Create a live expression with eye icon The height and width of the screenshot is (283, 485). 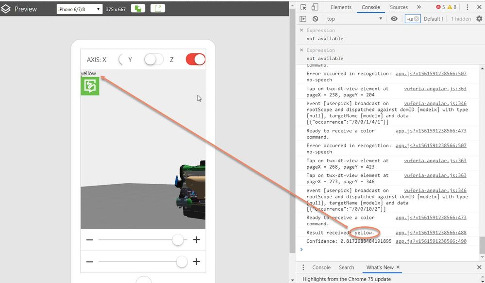point(394,19)
